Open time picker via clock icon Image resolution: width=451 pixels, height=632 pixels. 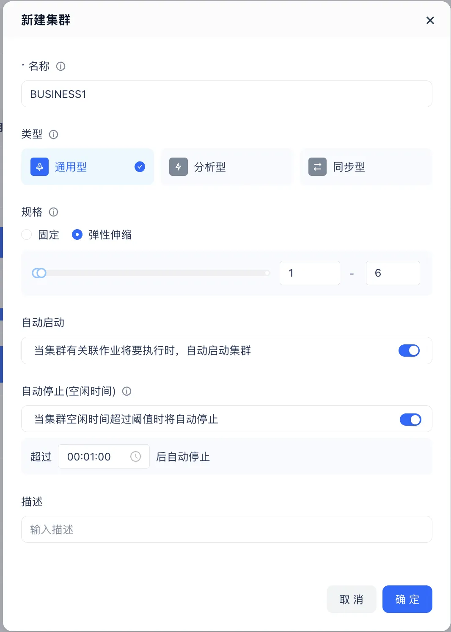pyautogui.click(x=135, y=457)
